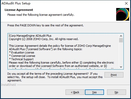Click the license scrollbar up arrow
Screen dimensions: 131x99
click(121, 36)
